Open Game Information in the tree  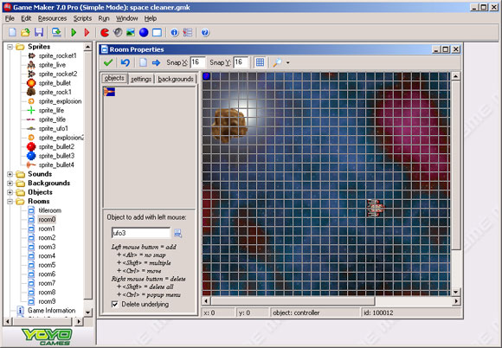tap(52, 310)
